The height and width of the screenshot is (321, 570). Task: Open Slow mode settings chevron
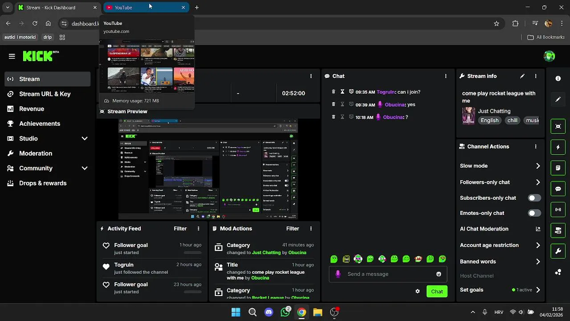[x=538, y=166]
